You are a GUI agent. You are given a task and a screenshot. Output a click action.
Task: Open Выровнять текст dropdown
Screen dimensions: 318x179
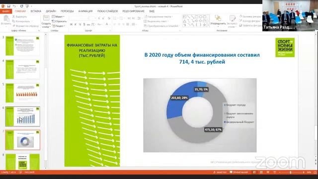pyautogui.click(x=156, y=21)
